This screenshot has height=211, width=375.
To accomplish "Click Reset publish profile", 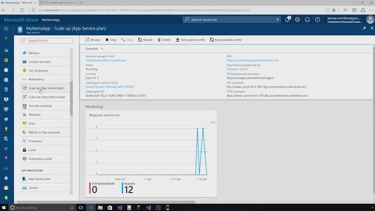I will point(226,40).
